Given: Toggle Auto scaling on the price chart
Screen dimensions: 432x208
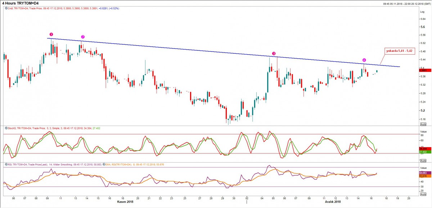Looking at the screenshot, I should [x=423, y=124].
